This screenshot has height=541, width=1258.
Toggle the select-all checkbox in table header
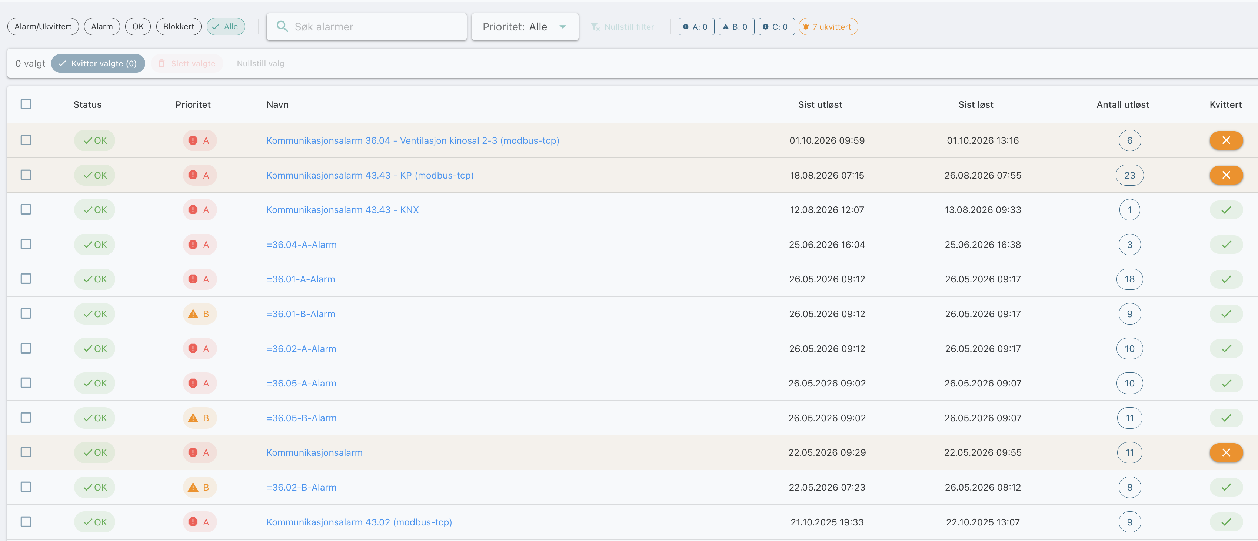(26, 104)
